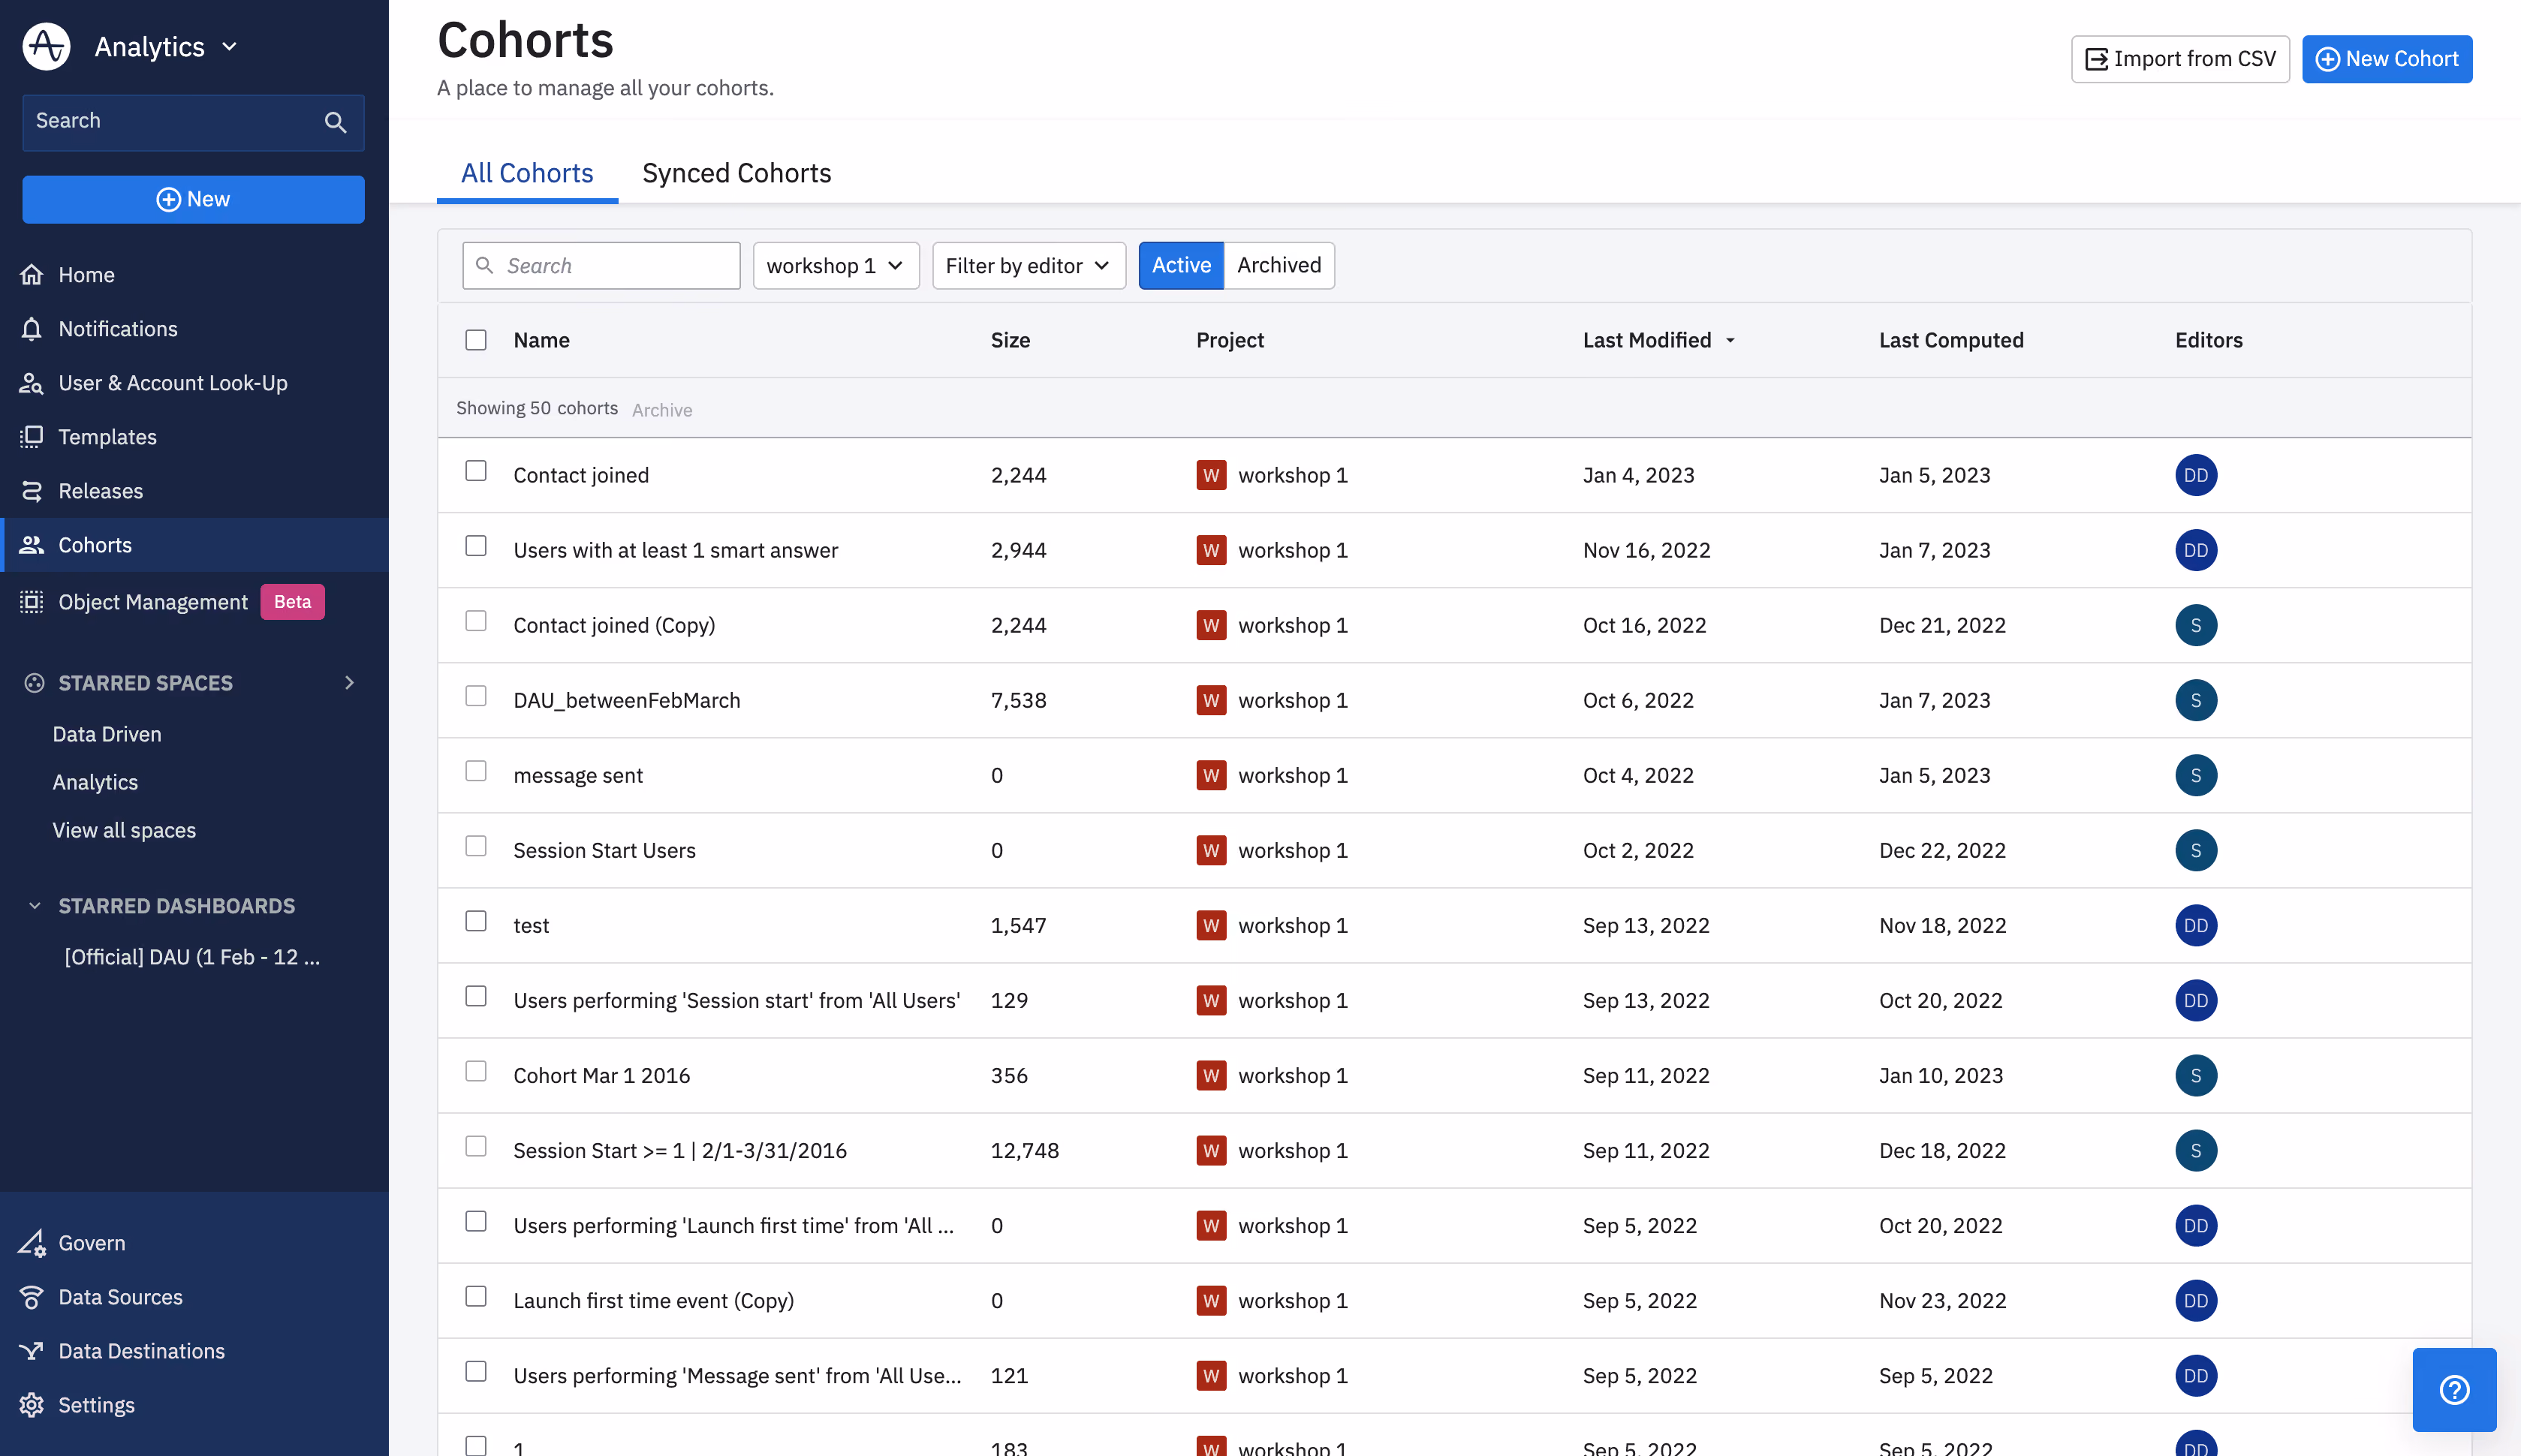
Task: Click View all spaces link
Action: pos(124,830)
